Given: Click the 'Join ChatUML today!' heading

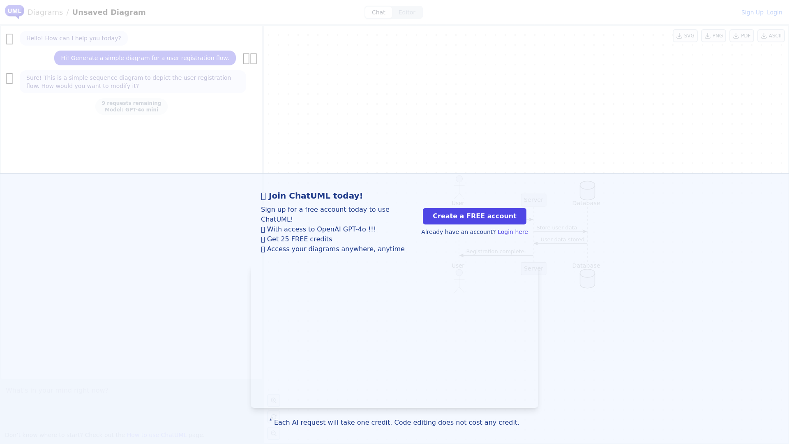Looking at the screenshot, I should (312, 196).
